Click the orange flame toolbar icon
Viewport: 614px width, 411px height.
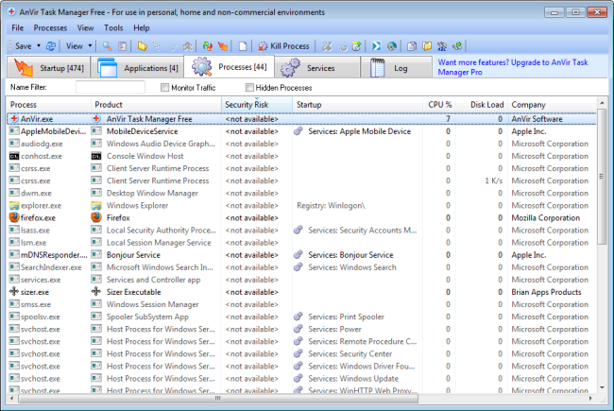tap(223, 46)
